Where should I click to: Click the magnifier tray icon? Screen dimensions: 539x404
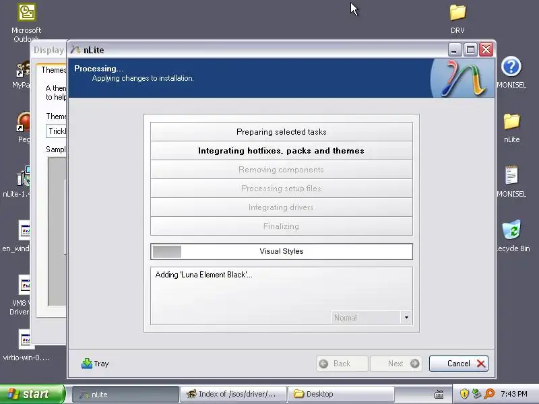tap(489, 394)
